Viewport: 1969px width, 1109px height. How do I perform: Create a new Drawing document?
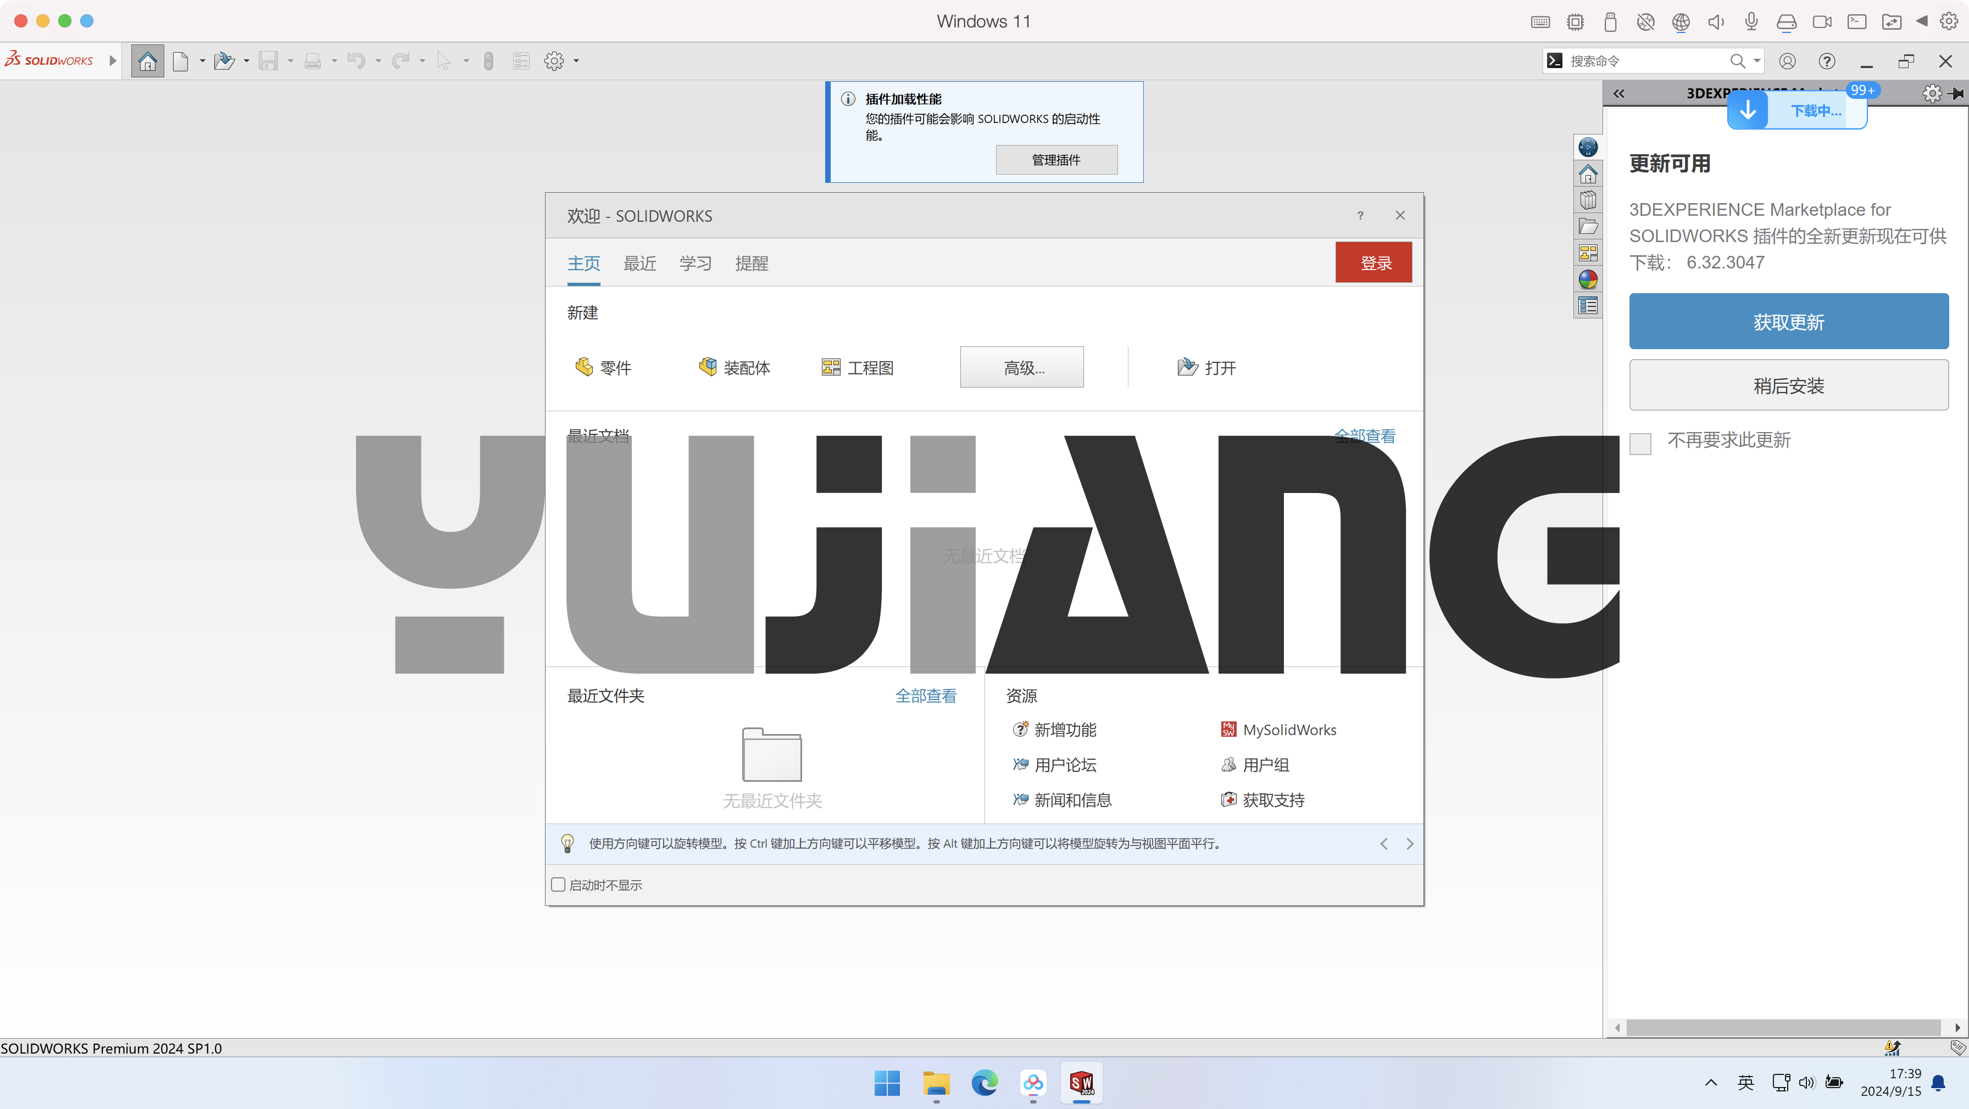tap(857, 368)
